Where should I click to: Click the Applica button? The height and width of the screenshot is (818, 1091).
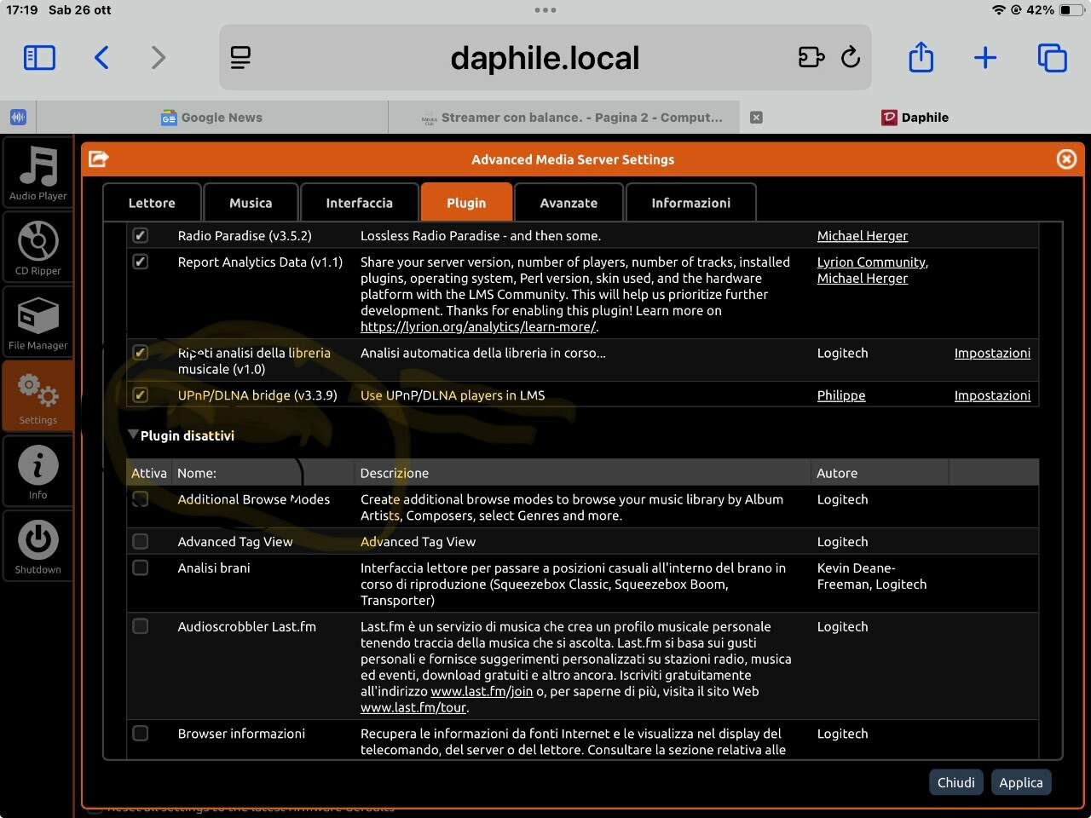click(x=1021, y=782)
